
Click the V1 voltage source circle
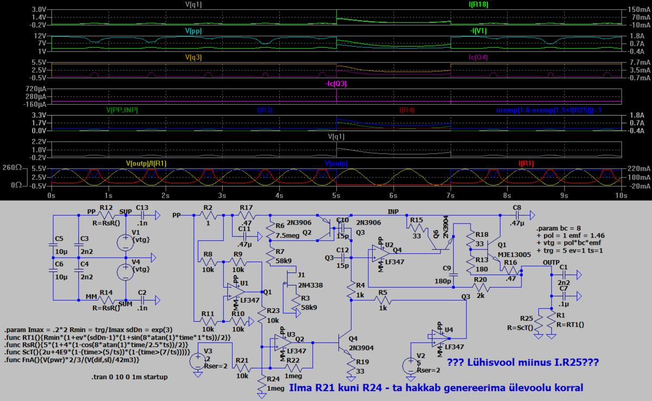[126, 239]
